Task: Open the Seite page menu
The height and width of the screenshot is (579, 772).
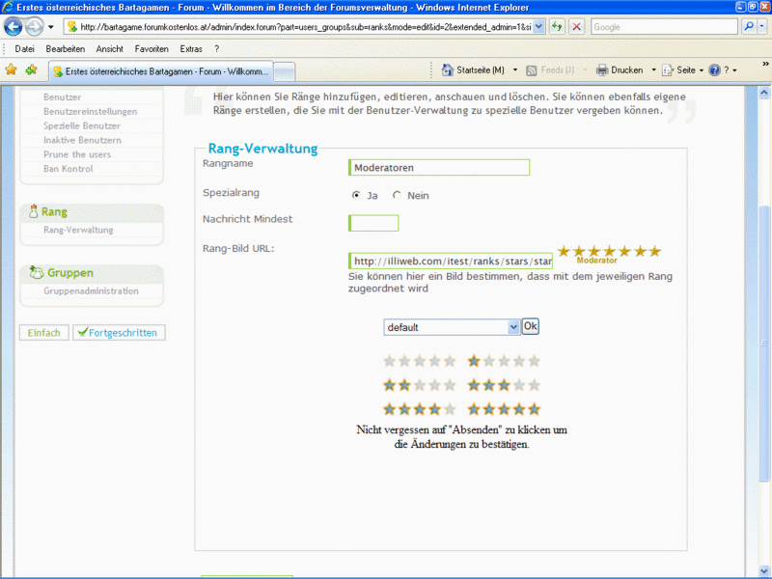Action: click(682, 69)
